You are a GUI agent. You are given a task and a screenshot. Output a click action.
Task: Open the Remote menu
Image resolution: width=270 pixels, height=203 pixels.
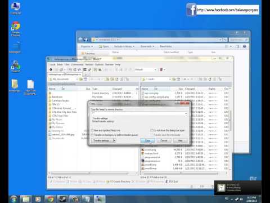(109, 64)
